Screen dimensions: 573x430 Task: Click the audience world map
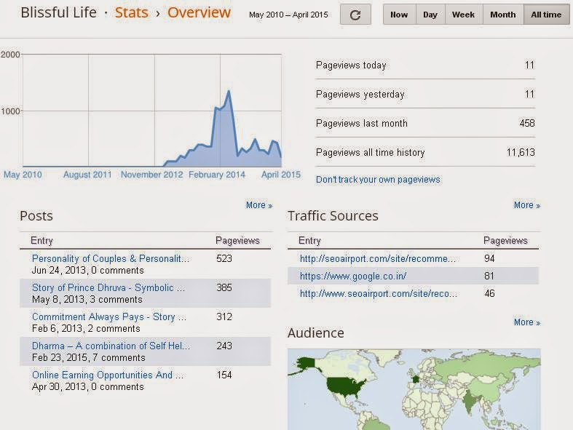tap(414, 389)
